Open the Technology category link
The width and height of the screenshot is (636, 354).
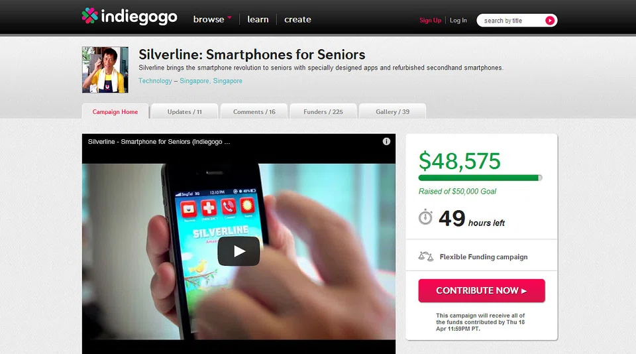coord(155,81)
